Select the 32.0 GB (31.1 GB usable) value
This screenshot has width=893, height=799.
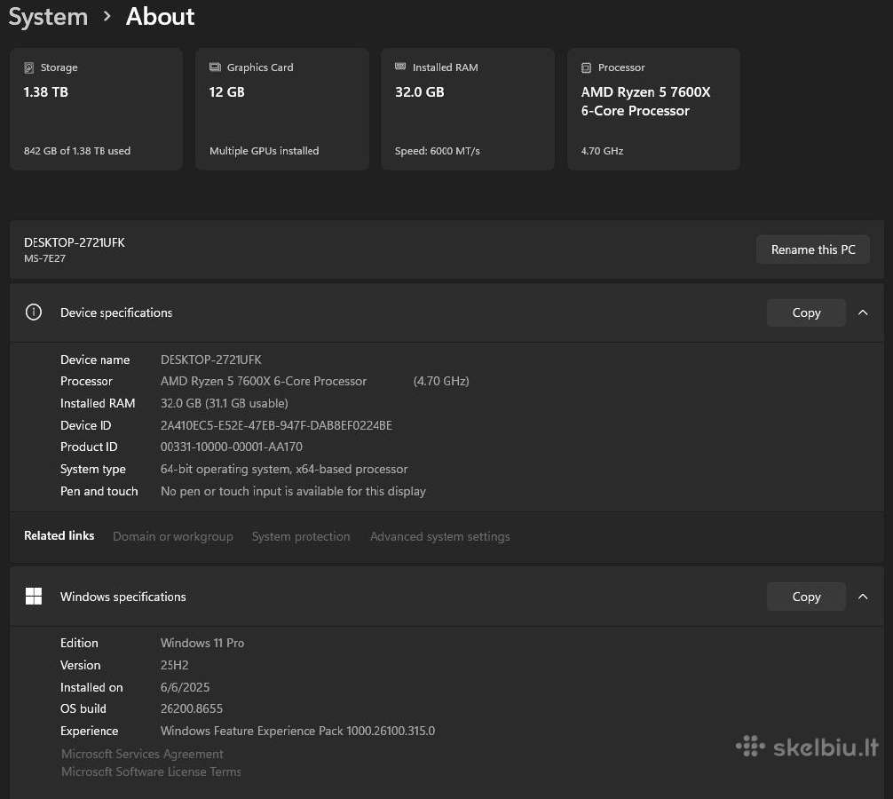(224, 403)
